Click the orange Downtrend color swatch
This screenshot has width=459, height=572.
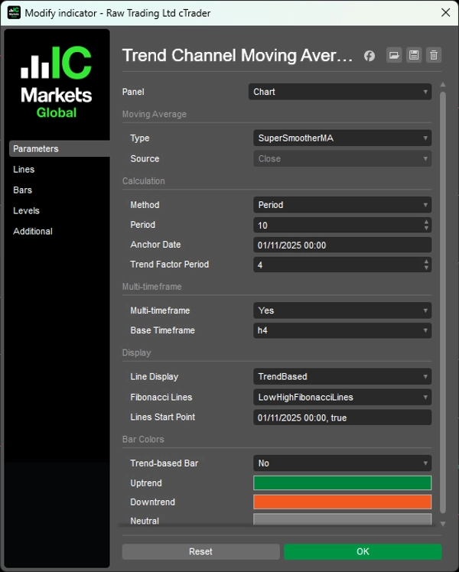tap(342, 502)
